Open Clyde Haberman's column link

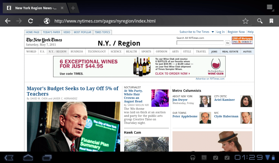[226, 116]
